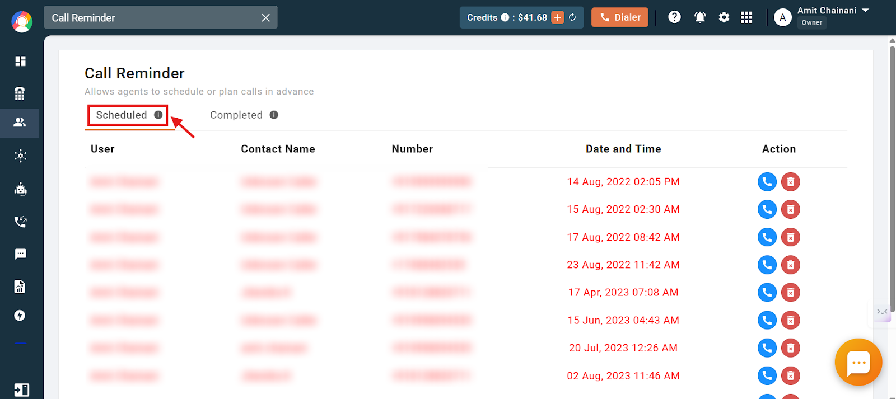Call the 02 Aug, 2023 11:46 AM reminder
This screenshot has height=399, width=896.
coord(767,375)
